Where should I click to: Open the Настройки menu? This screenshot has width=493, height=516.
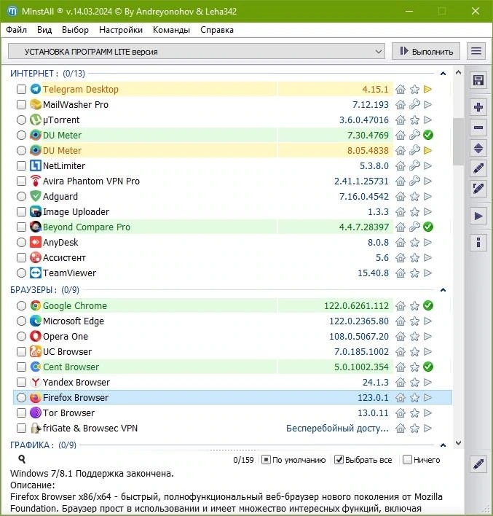click(x=121, y=30)
